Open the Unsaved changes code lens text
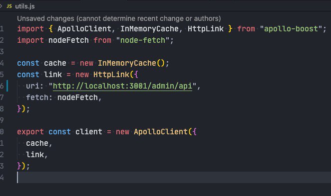The height and width of the screenshot is (196, 331). coord(119,18)
